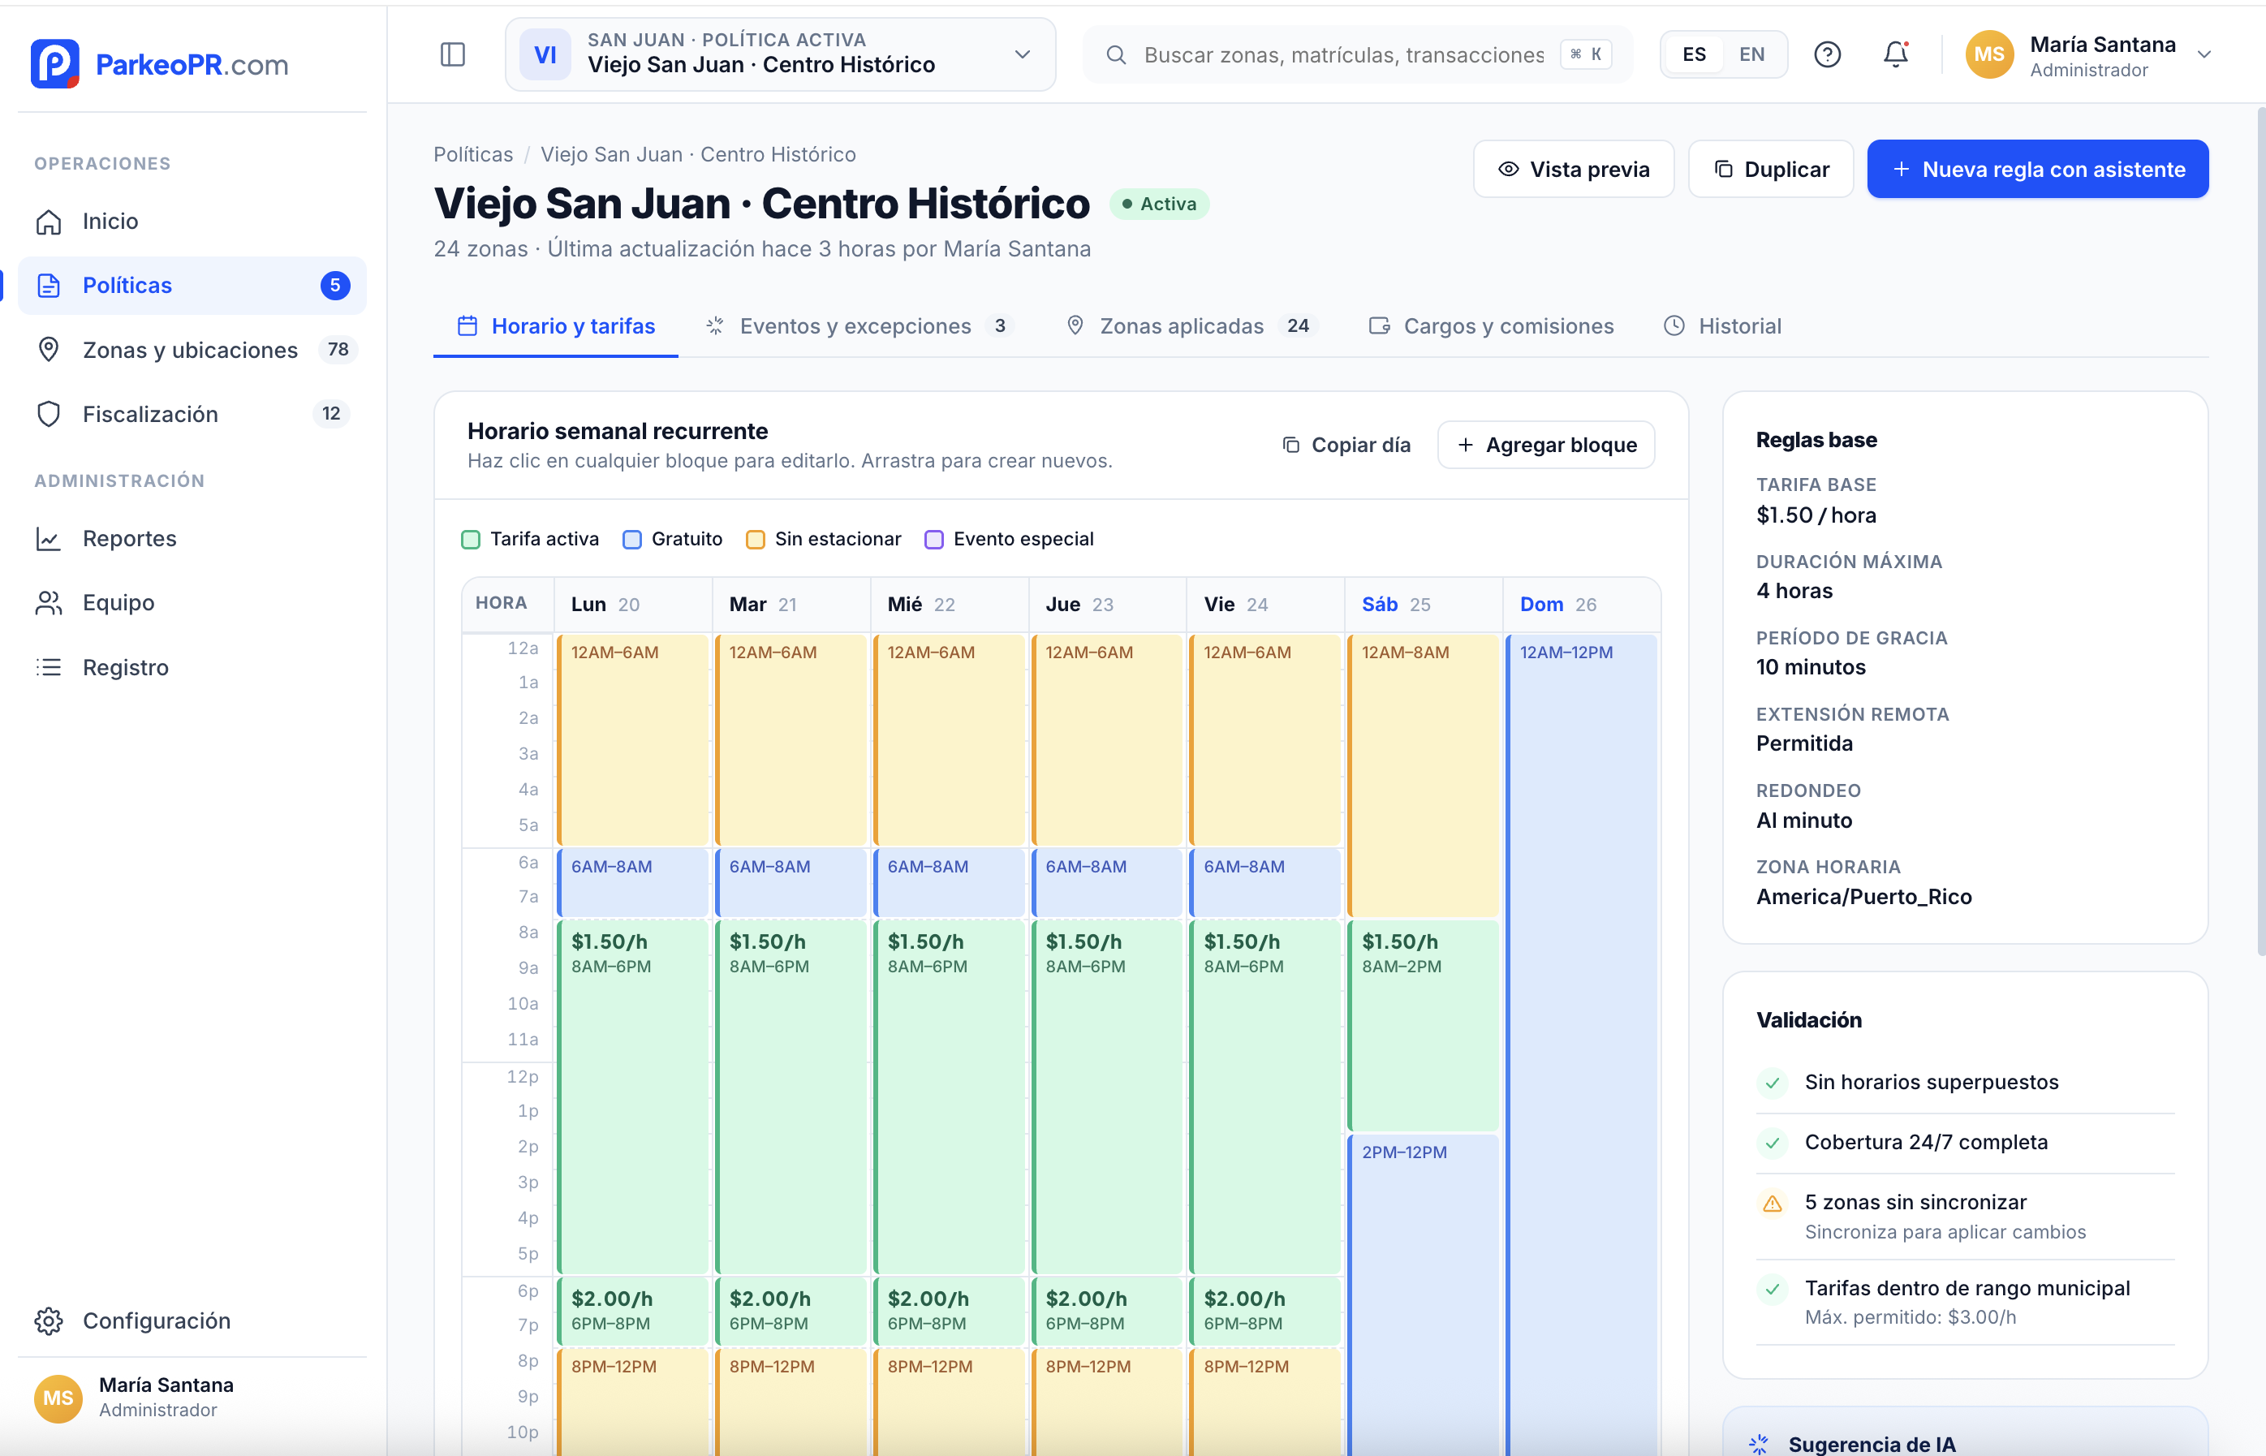2266x1456 pixels.
Task: Click the check icon beside Sin horarios superpuestos
Action: (1773, 1083)
